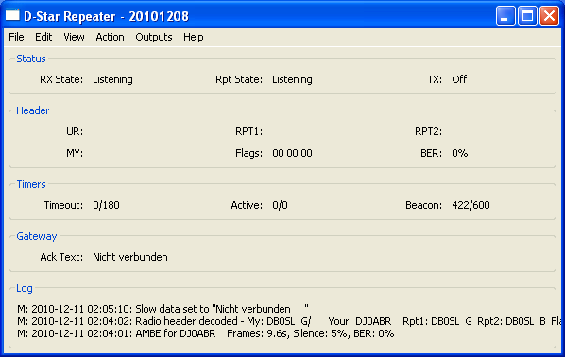Screen dimensions: 565x357
Task: Click the MY: label
Action: point(75,153)
